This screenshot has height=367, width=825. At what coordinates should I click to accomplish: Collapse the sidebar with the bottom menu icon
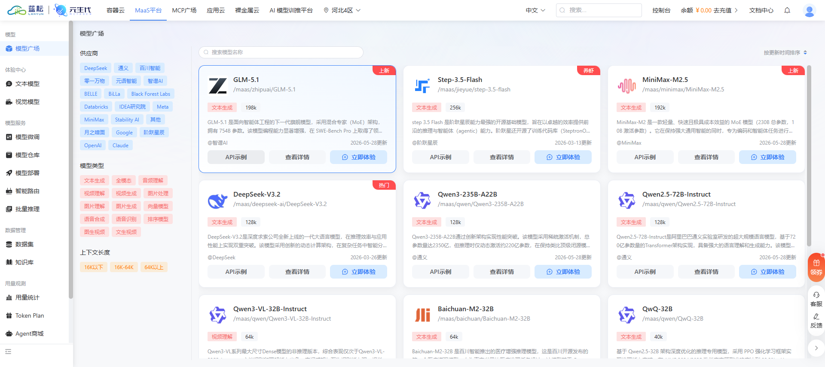[x=8, y=352]
